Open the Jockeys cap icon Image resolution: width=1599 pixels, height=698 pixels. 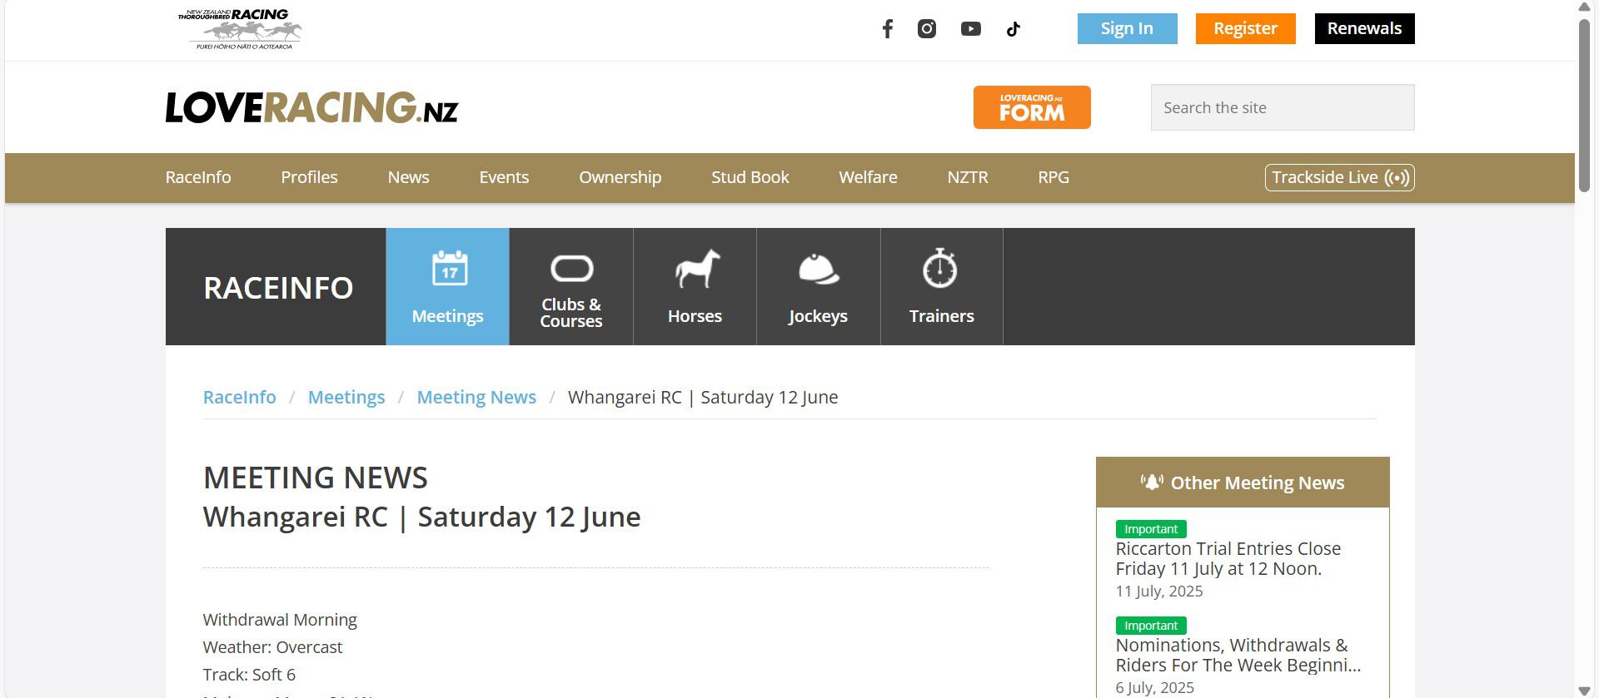click(x=818, y=270)
